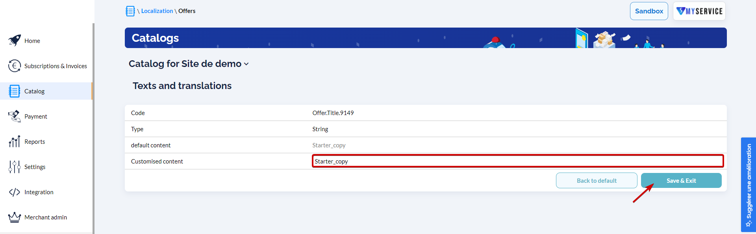Screen dimensions: 756x234
Task: Click the MyService logo
Action: tap(699, 11)
